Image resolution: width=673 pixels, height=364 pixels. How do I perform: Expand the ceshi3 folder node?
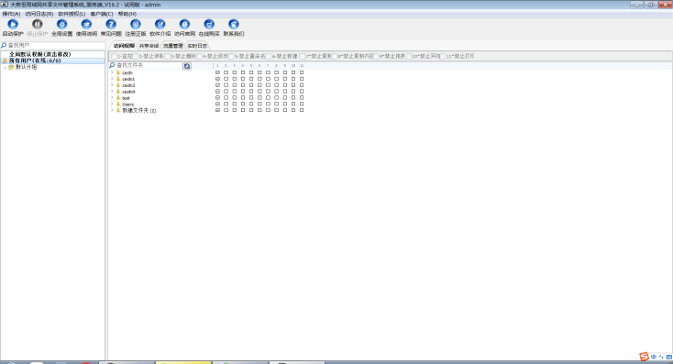click(x=112, y=85)
